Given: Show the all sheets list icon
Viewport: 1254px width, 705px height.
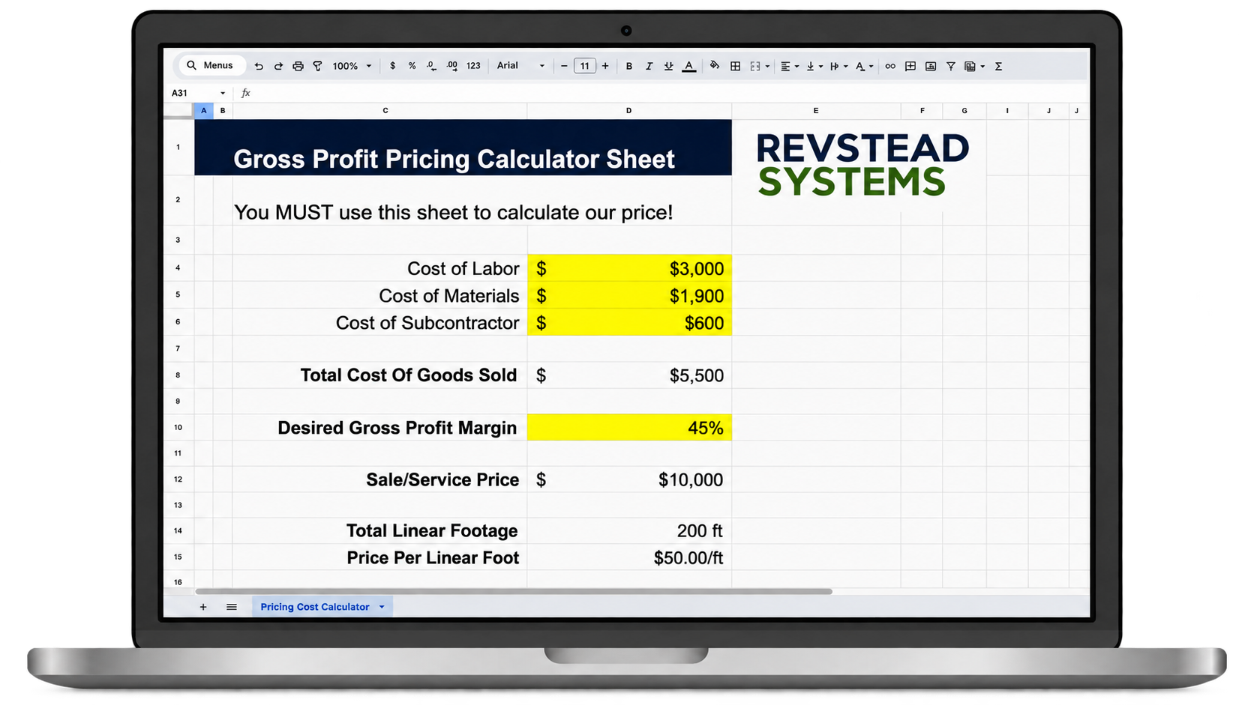Looking at the screenshot, I should click(x=232, y=607).
